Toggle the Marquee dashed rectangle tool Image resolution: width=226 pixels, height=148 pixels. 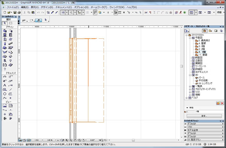(11, 23)
